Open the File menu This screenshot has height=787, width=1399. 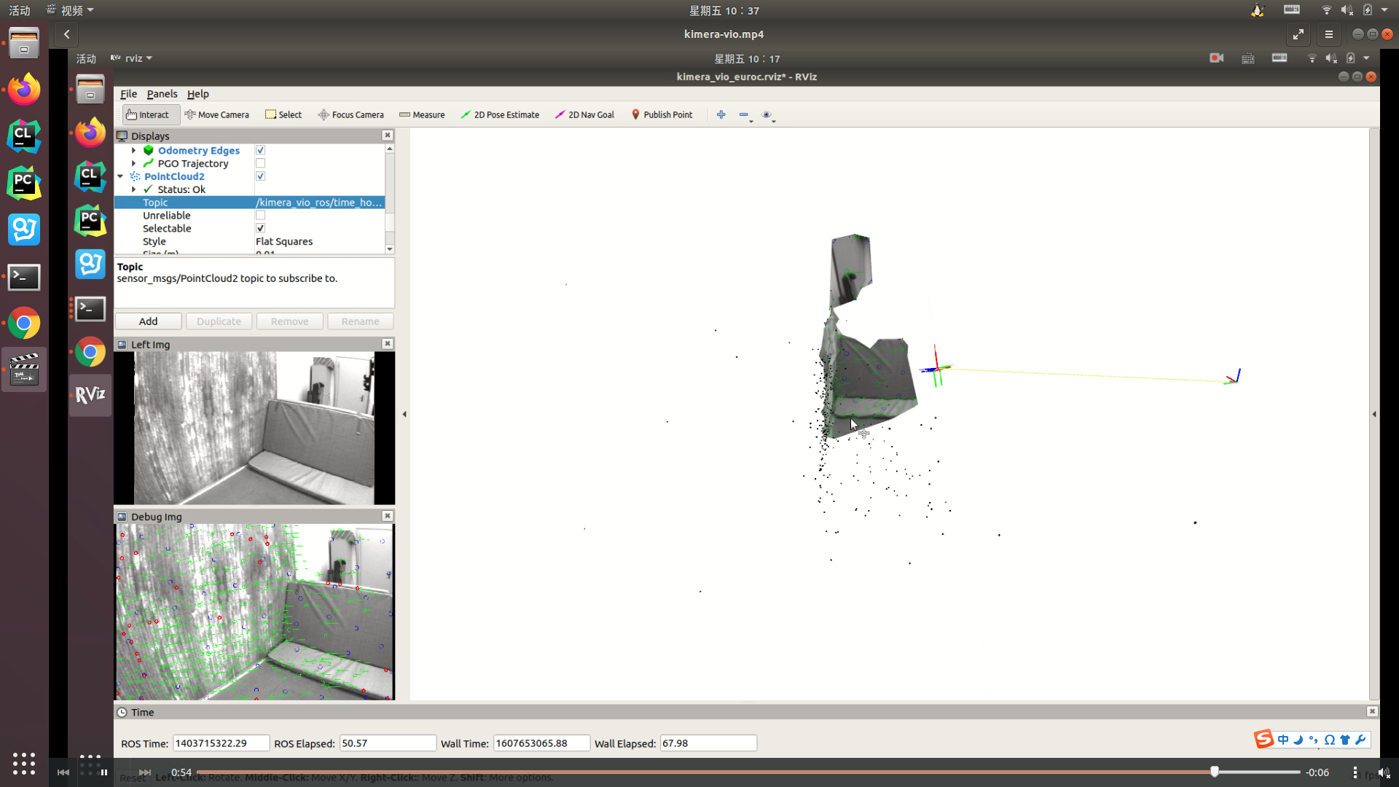pos(128,94)
